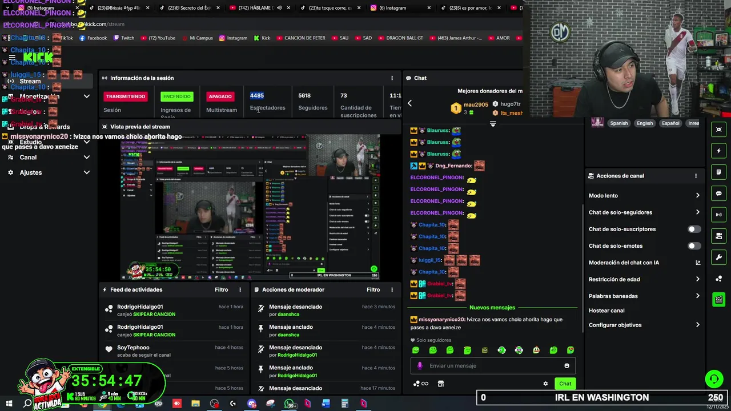Open Windows Start menu
Screen dimensions: 731x411
coord(9,403)
